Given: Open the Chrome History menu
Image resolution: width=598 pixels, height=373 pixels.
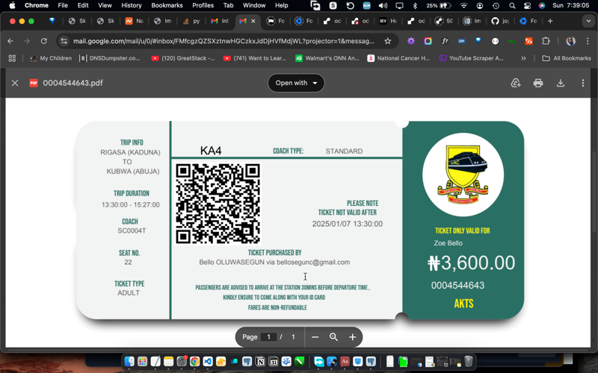Looking at the screenshot, I should click(132, 5).
